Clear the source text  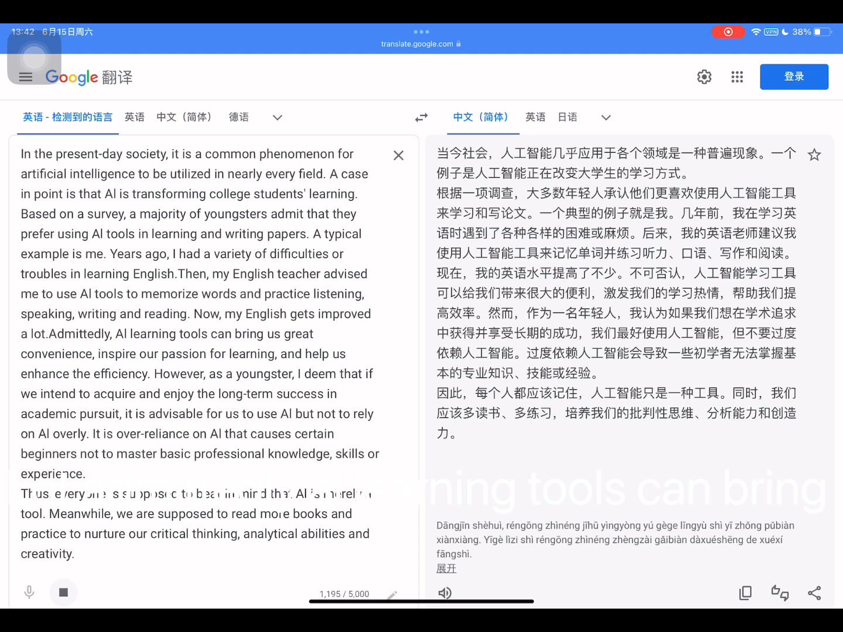(x=399, y=155)
